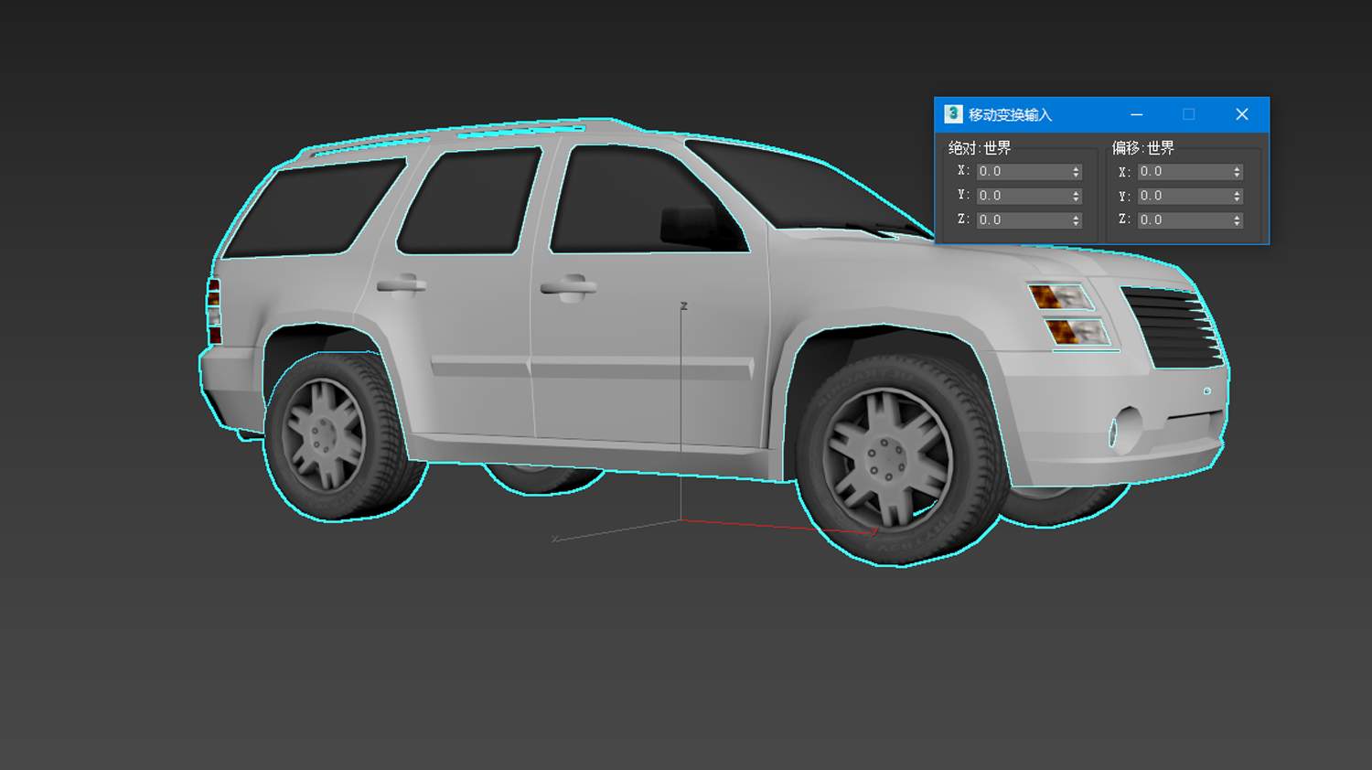Click the absolute world Z spinner arrows
The width and height of the screenshot is (1372, 770).
coord(1077,220)
